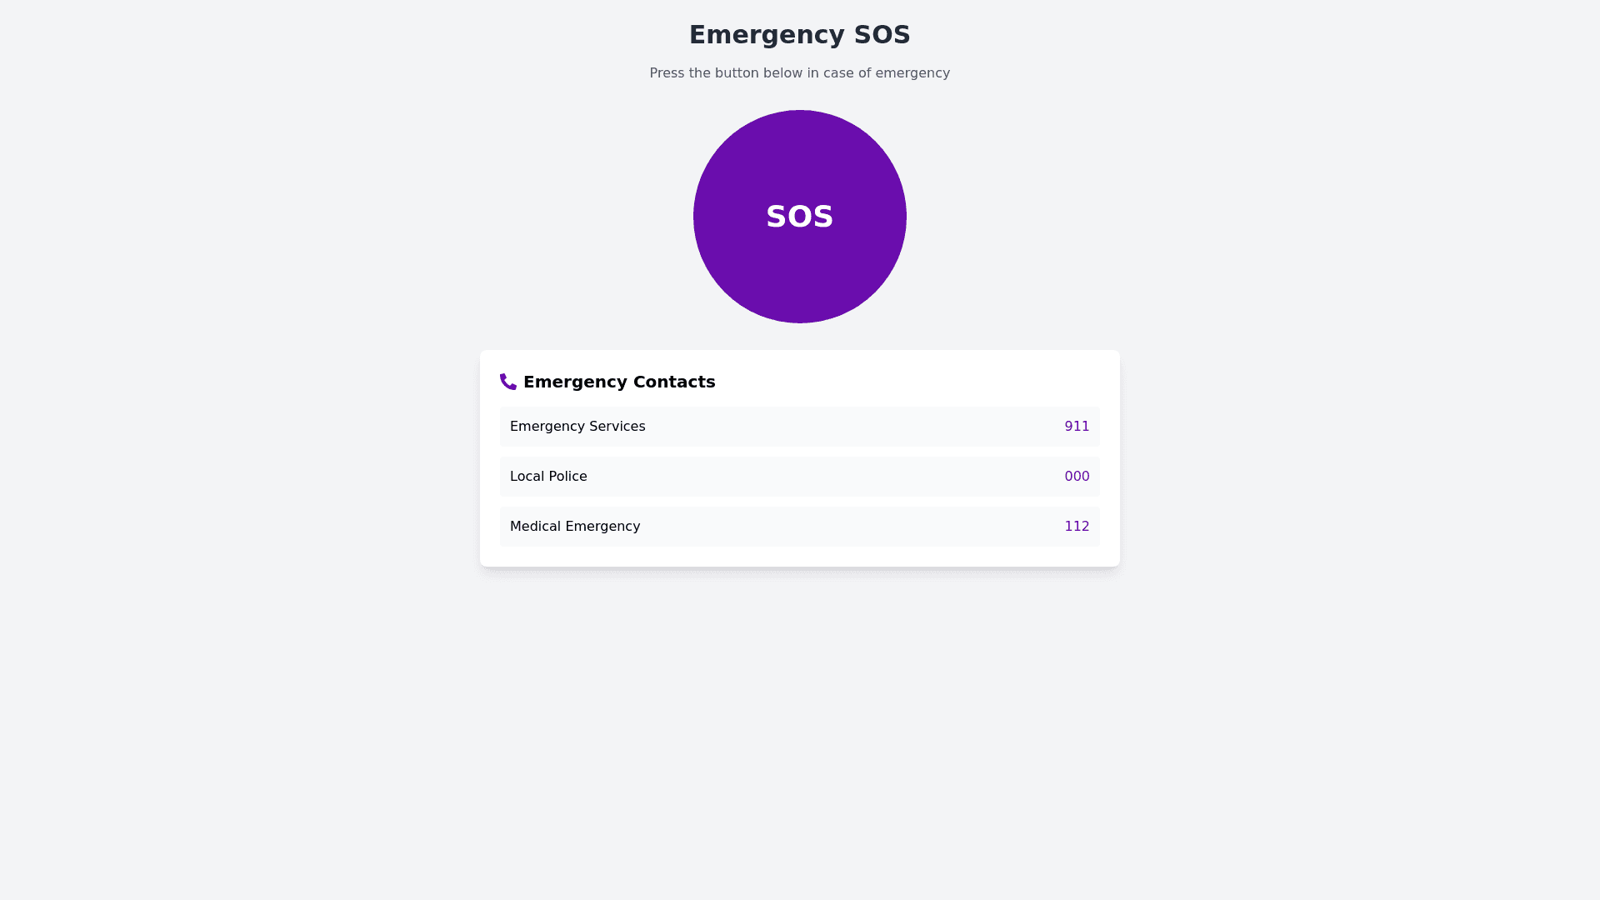The width and height of the screenshot is (1600, 900).
Task: Click the word 'emergency' ending the subtitle
Action: (912, 73)
